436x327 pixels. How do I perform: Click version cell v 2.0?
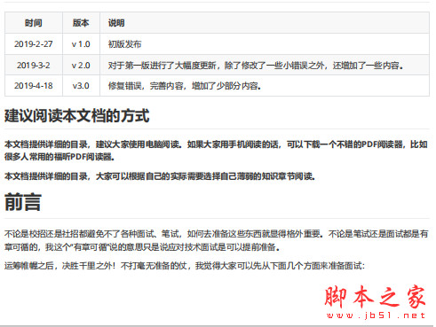pyautogui.click(x=81, y=65)
